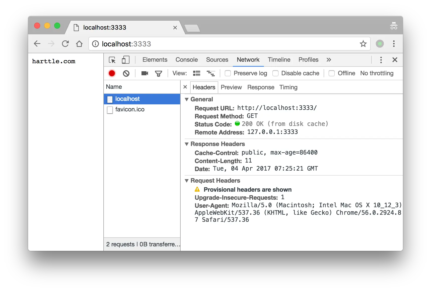Open the No throttling dropdown
The height and width of the screenshot is (291, 431).
click(x=377, y=73)
